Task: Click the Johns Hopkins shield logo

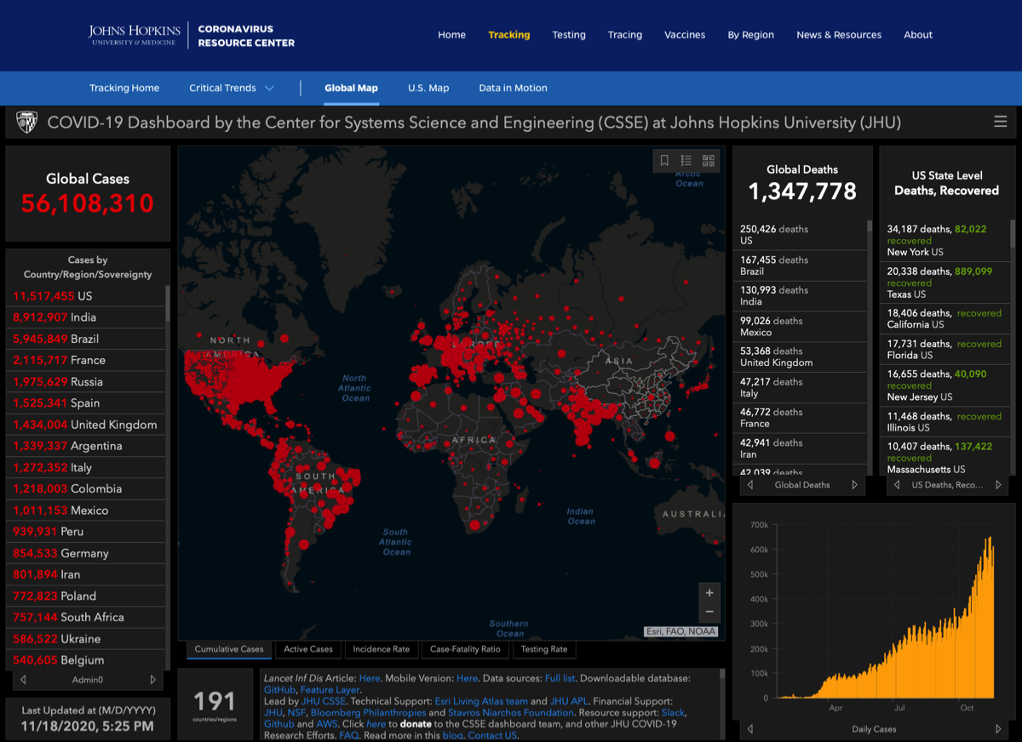Action: 26,123
